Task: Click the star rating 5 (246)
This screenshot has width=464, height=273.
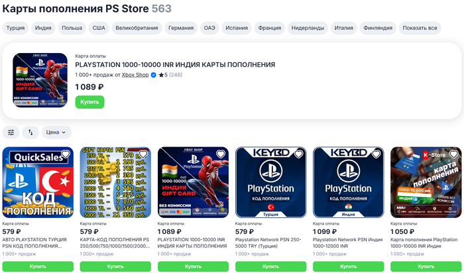Action: click(x=170, y=75)
